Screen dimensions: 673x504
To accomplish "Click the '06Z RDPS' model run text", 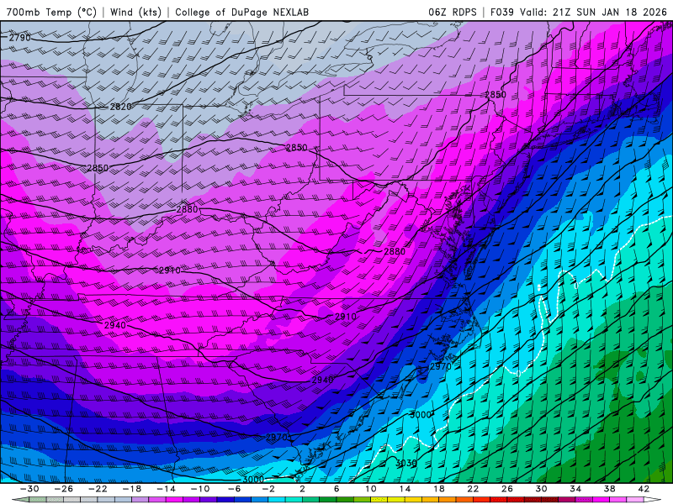I will pos(453,12).
